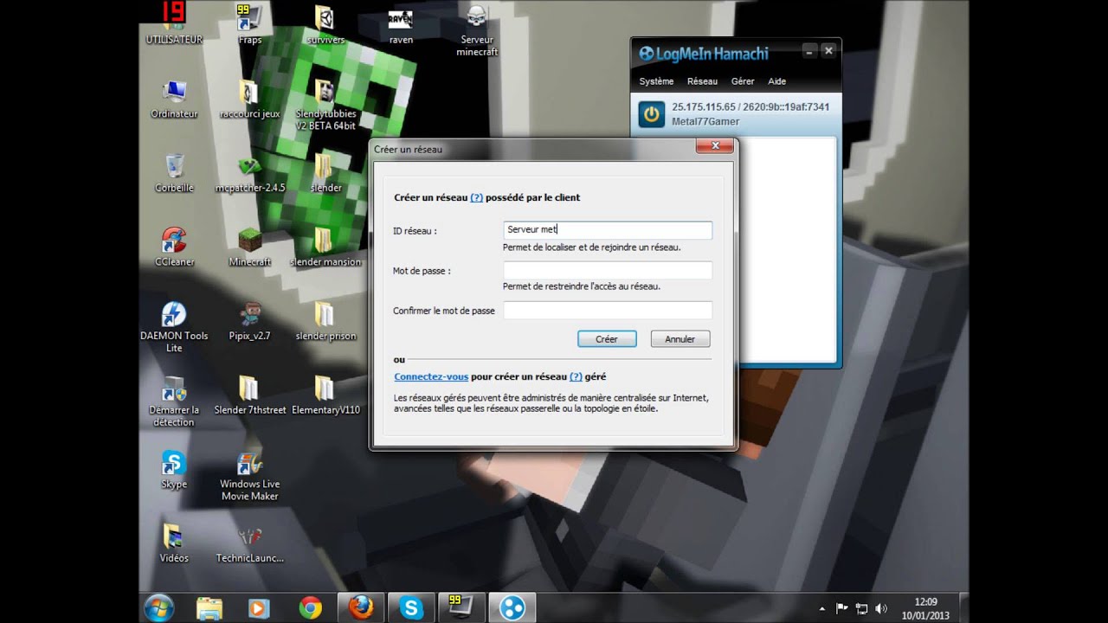
Task: Select Slendytubbies V2 BETA 64bit icon
Action: [x=325, y=105]
